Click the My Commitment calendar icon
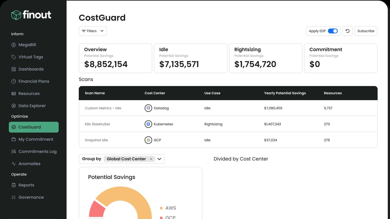Viewport: 390px width, 219px height. click(14, 139)
